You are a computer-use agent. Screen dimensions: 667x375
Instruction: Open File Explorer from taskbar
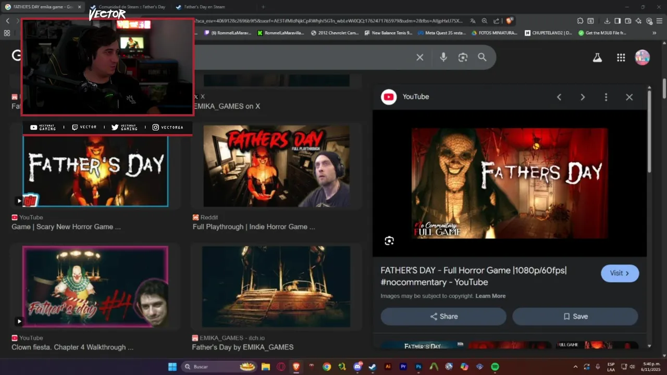(265, 367)
